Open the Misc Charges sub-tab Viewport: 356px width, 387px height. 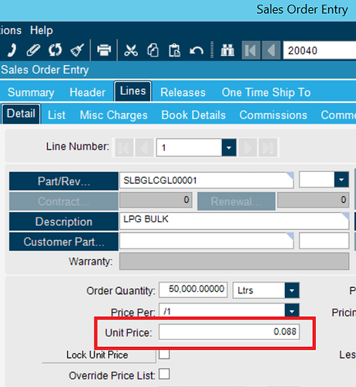[x=114, y=115]
